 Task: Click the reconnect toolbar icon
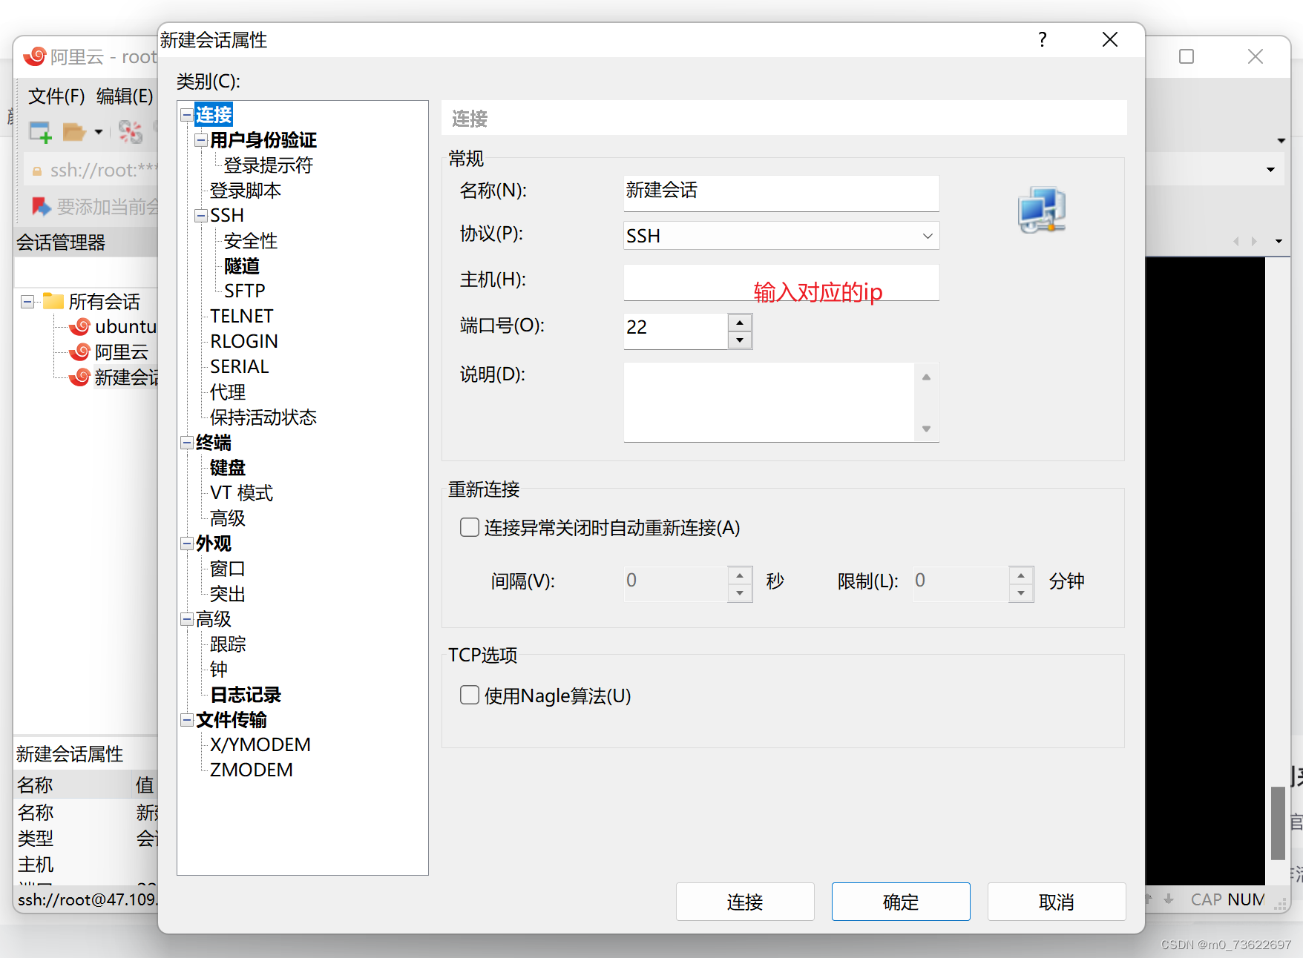(x=130, y=132)
